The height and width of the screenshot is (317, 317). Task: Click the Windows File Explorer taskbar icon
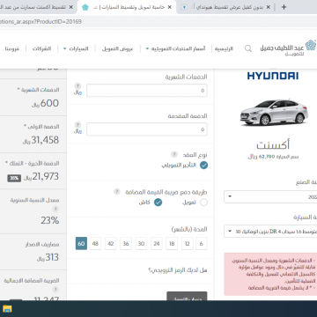7,309
